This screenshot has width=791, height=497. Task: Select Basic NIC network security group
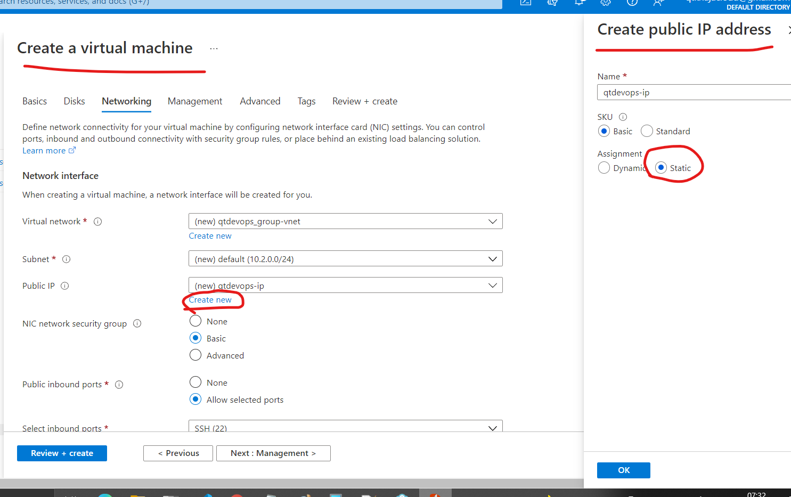click(x=195, y=338)
